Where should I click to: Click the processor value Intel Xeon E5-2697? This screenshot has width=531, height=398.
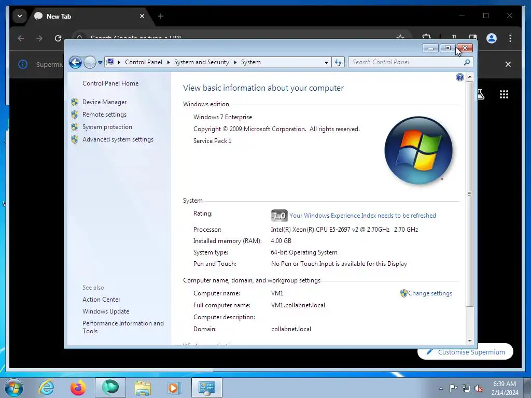tap(344, 230)
